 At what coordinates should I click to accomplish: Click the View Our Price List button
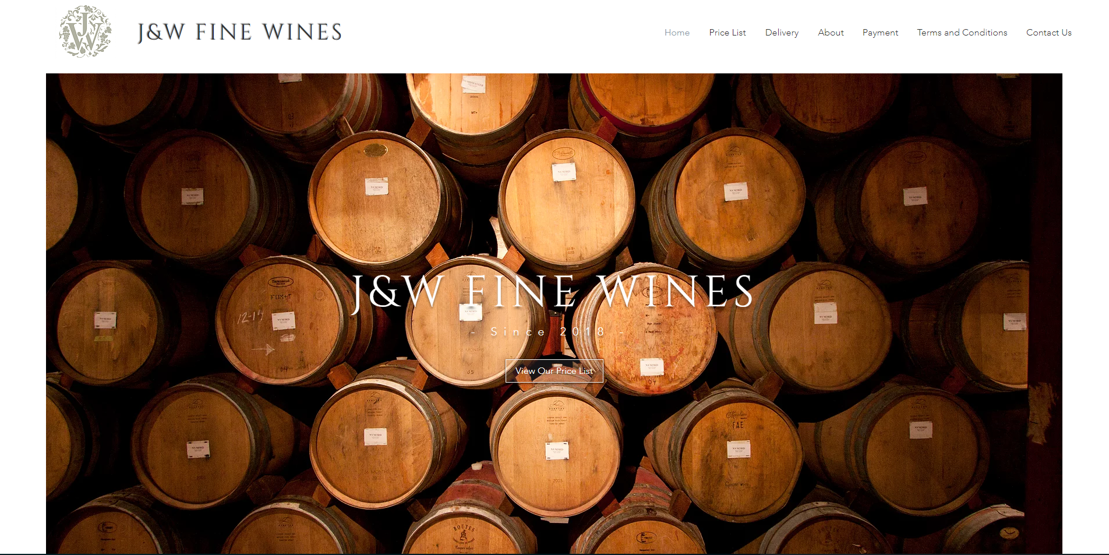554,371
